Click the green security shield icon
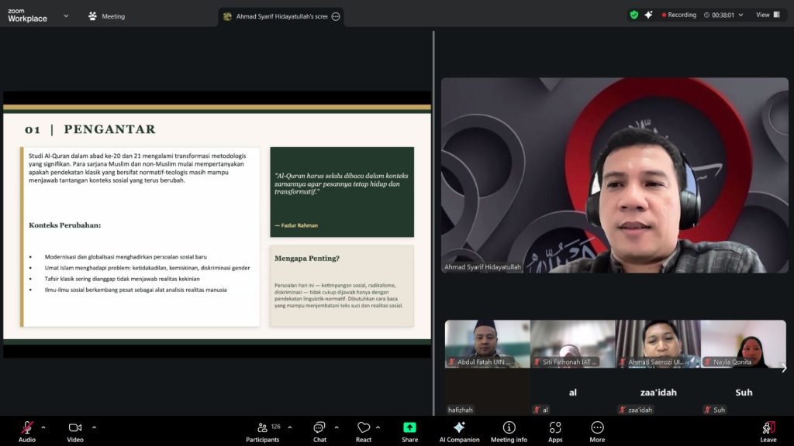The width and height of the screenshot is (794, 446). pyautogui.click(x=634, y=15)
